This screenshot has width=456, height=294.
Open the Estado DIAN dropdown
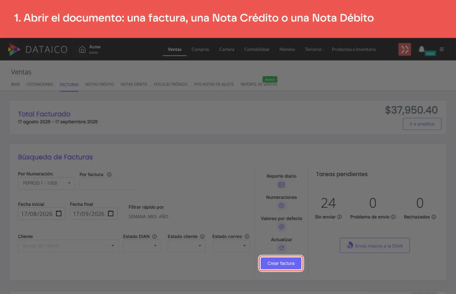pyautogui.click(x=142, y=246)
